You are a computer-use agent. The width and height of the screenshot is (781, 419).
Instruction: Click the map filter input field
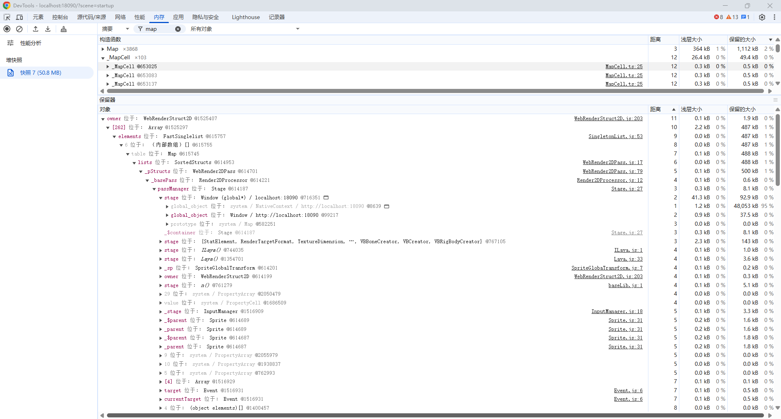tap(159, 29)
